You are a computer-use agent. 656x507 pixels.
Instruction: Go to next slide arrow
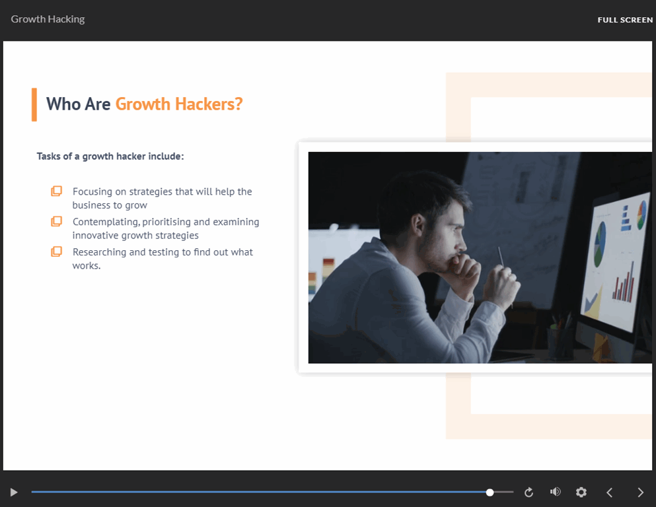click(641, 492)
